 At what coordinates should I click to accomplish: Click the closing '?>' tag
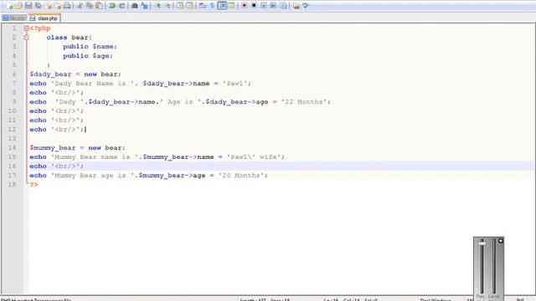pyautogui.click(x=33, y=185)
